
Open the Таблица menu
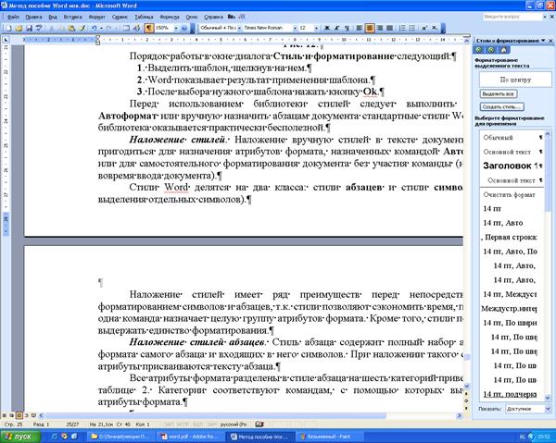(144, 17)
